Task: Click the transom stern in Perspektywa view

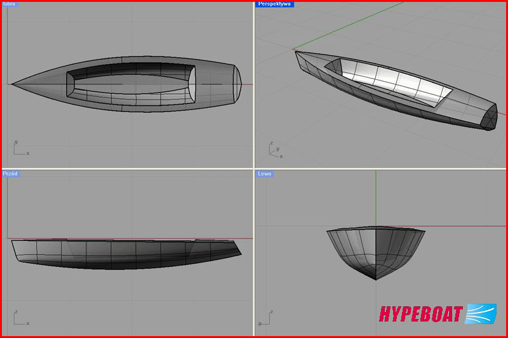Action: pos(488,119)
